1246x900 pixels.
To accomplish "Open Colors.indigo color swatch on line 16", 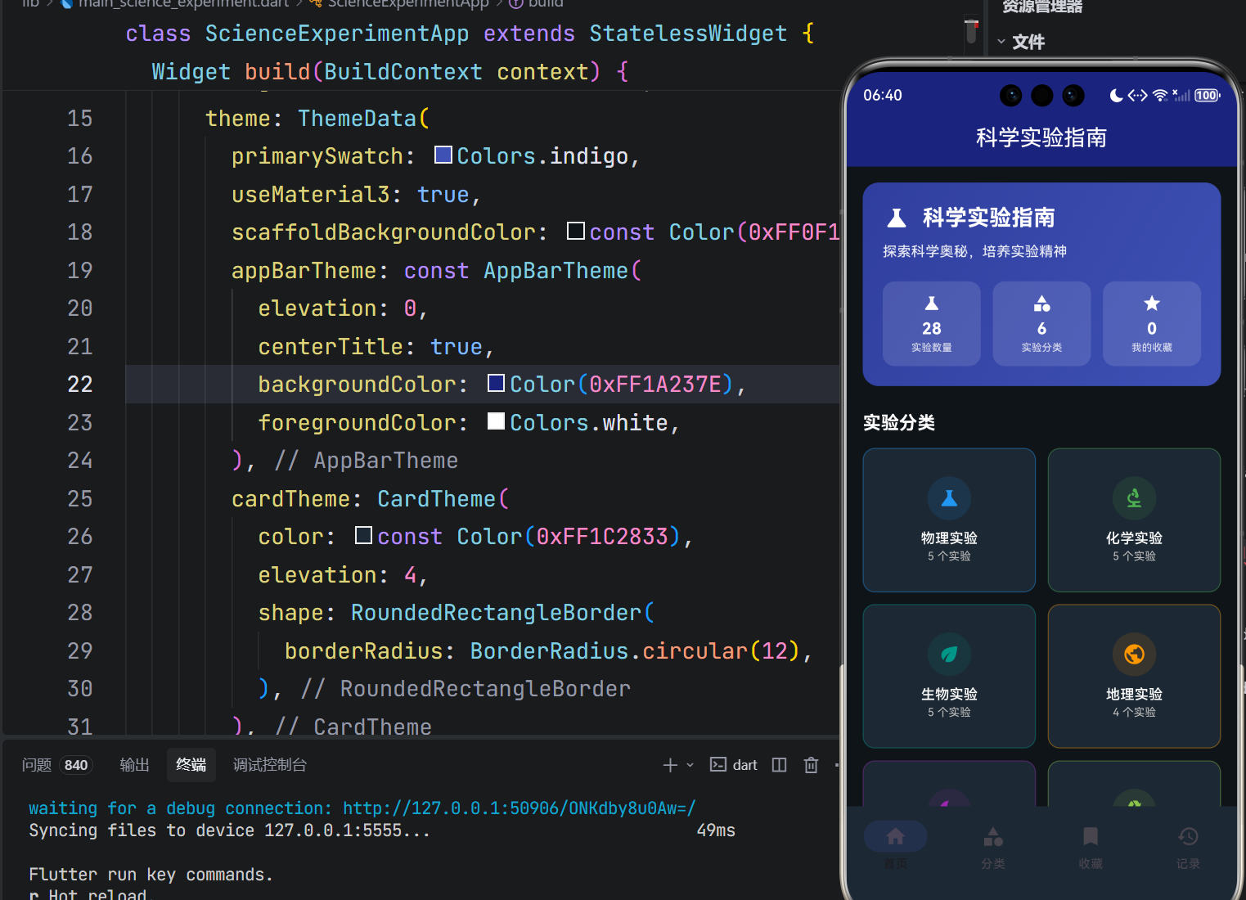I will (x=443, y=155).
